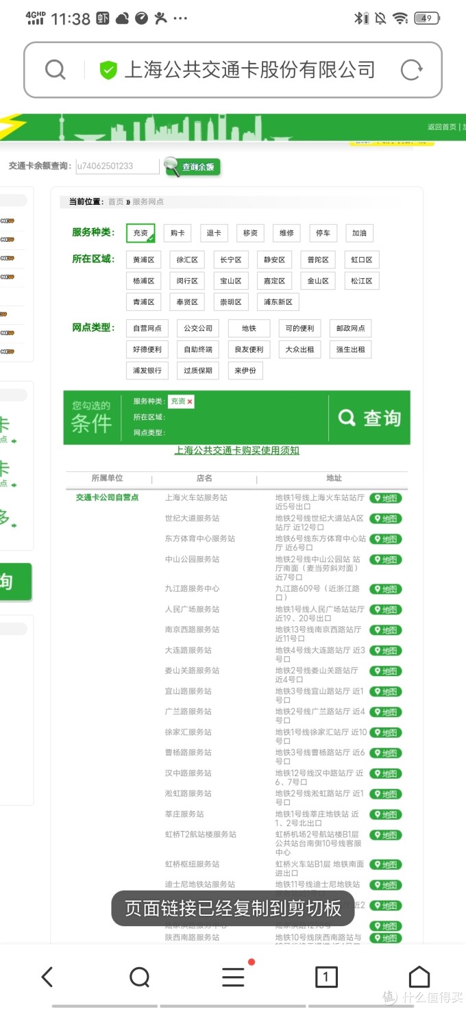Open map for 九江路服务中心
The height and width of the screenshot is (1009, 466).
point(386,589)
